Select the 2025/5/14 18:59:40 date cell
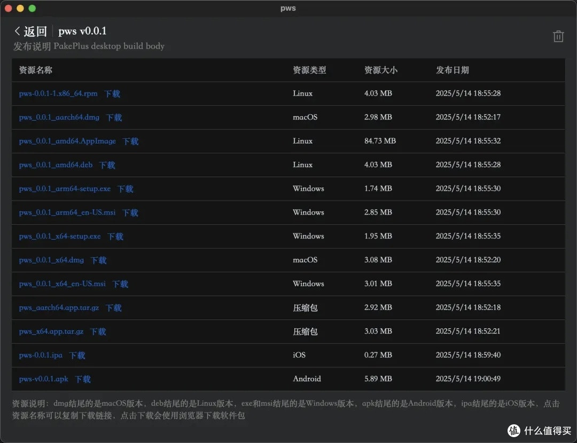This screenshot has height=443, width=577. (x=468, y=355)
